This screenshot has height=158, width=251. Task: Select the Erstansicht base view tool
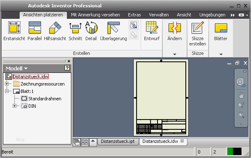click(x=14, y=31)
